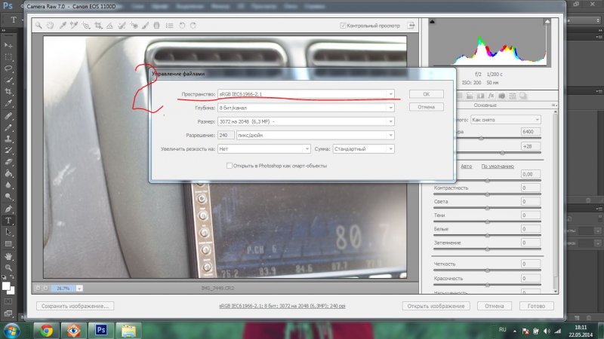Screen dimensions: 604x339
Task: Expand the Размер size dropdown
Action: 306,121
